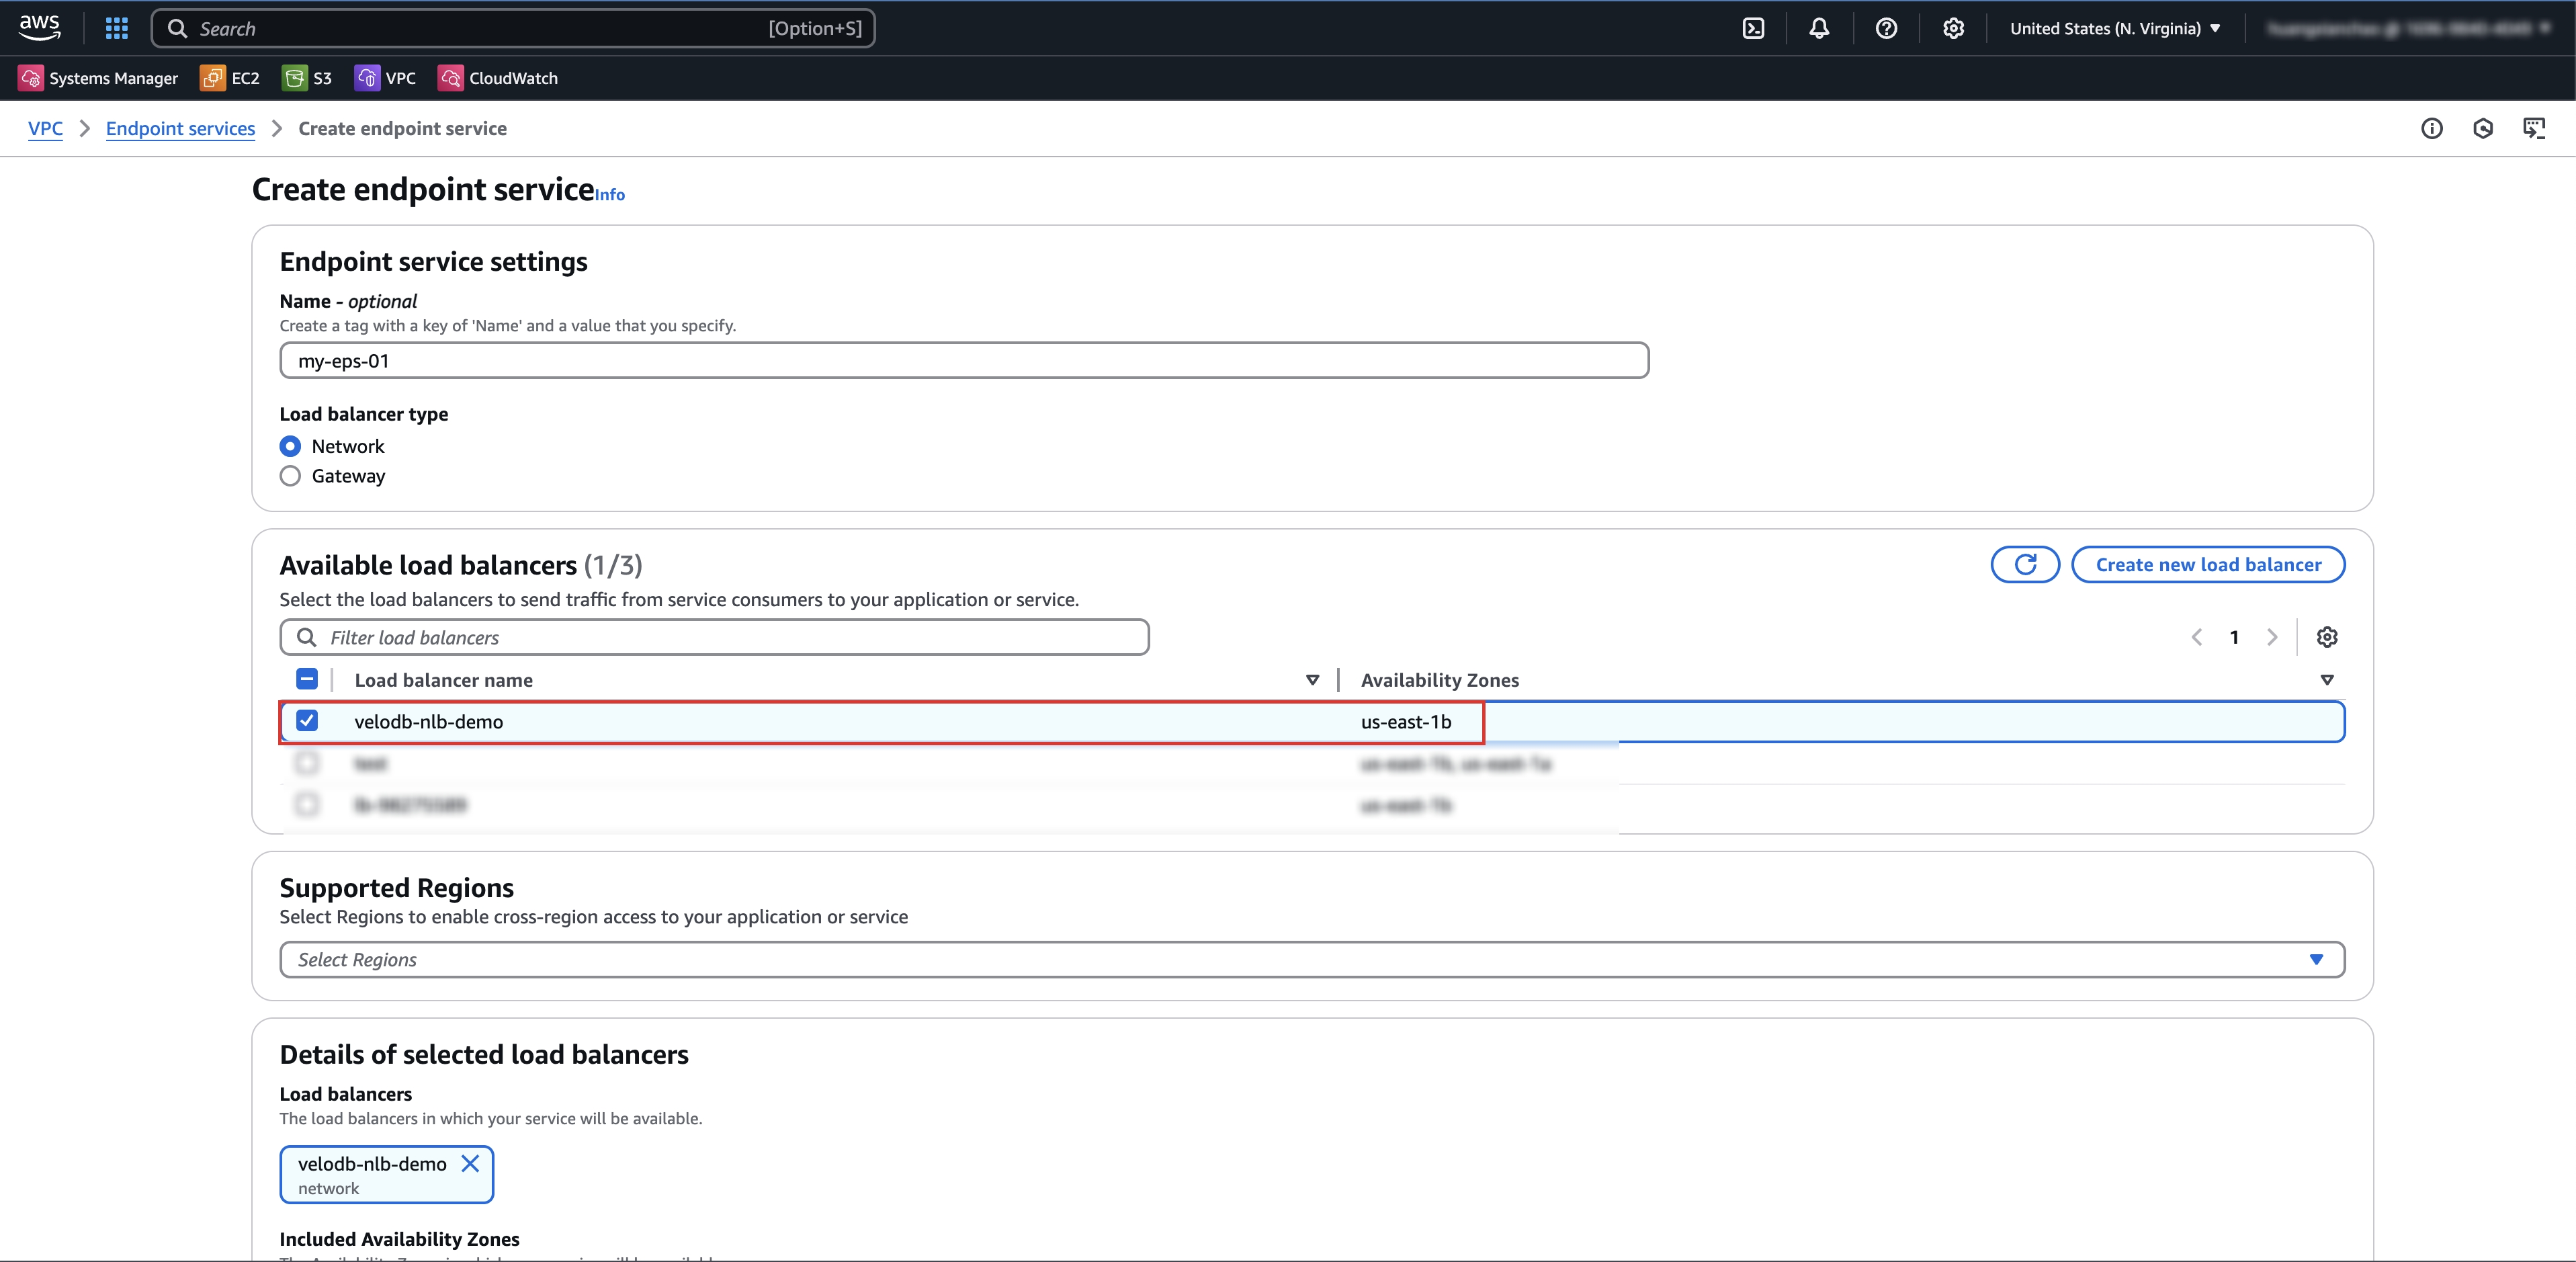2576x1262 pixels.
Task: Open the United States (N. Virginia) region selector
Action: (2113, 28)
